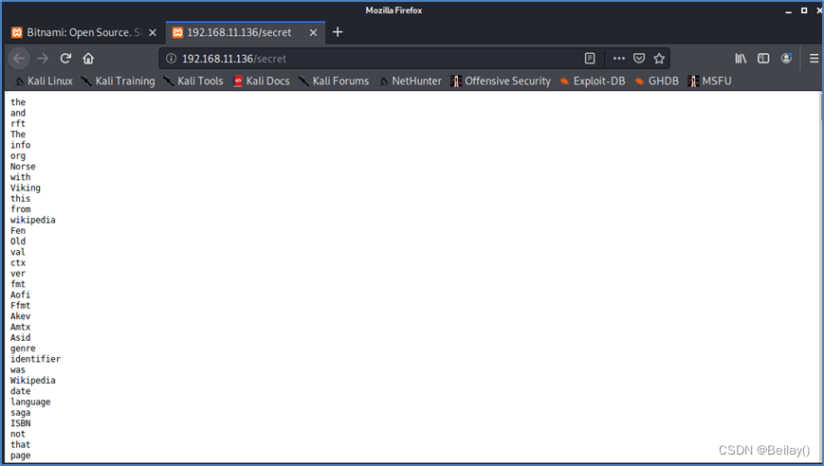Toggle reader view in address bar
Viewport: 824px width, 466px height.
coord(590,59)
